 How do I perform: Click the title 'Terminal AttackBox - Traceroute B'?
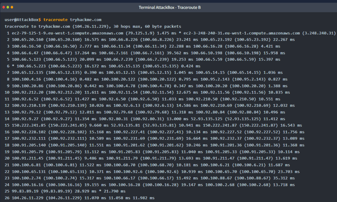169,8
